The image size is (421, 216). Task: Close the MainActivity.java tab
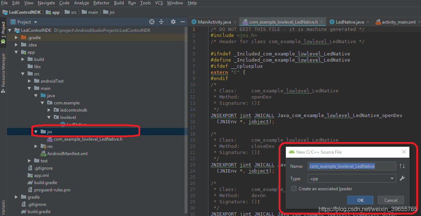point(235,22)
